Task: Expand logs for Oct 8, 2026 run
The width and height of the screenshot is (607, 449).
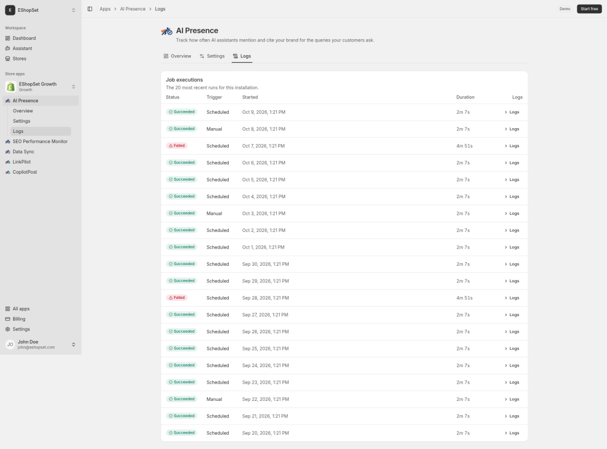Action: [x=512, y=129]
